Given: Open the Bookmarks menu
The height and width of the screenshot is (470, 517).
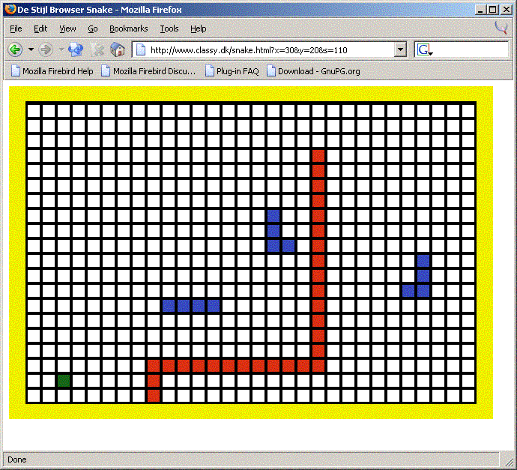Looking at the screenshot, I should pos(129,28).
